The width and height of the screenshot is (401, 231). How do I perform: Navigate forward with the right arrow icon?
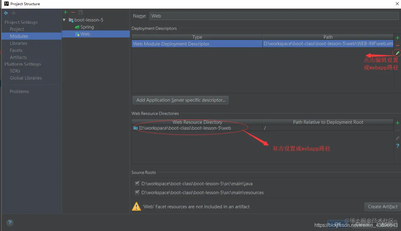13,13
